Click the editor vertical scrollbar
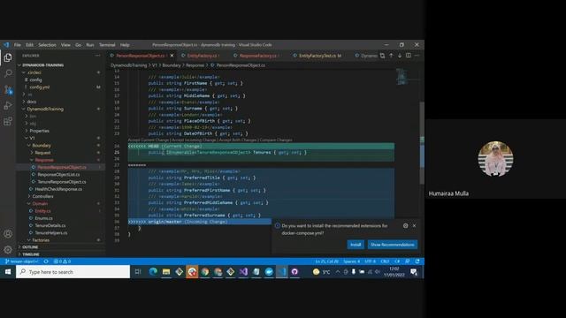The height and width of the screenshot is (318, 566). 422,144
